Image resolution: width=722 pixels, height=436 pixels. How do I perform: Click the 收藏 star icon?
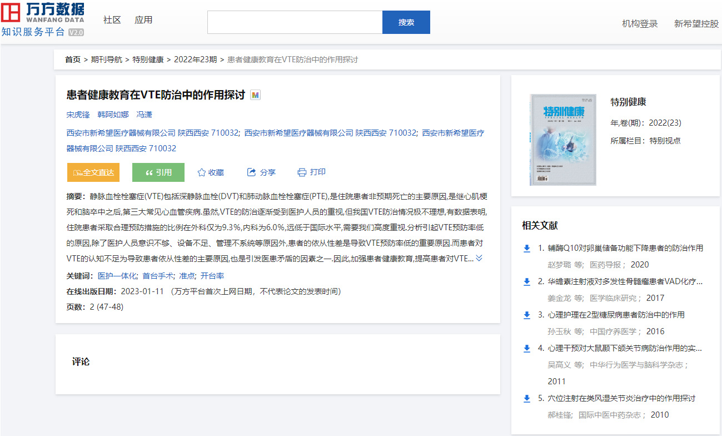201,172
